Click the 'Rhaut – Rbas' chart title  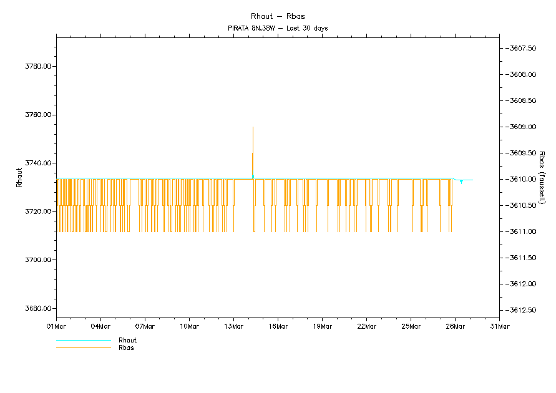[x=278, y=16]
